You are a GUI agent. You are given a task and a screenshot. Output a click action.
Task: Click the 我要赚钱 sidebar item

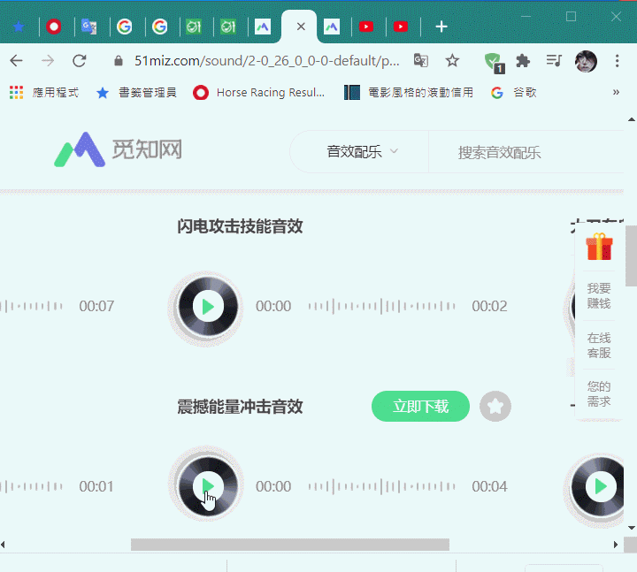click(x=599, y=296)
